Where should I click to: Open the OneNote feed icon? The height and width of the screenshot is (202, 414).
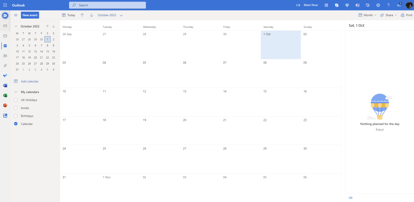click(x=357, y=5)
